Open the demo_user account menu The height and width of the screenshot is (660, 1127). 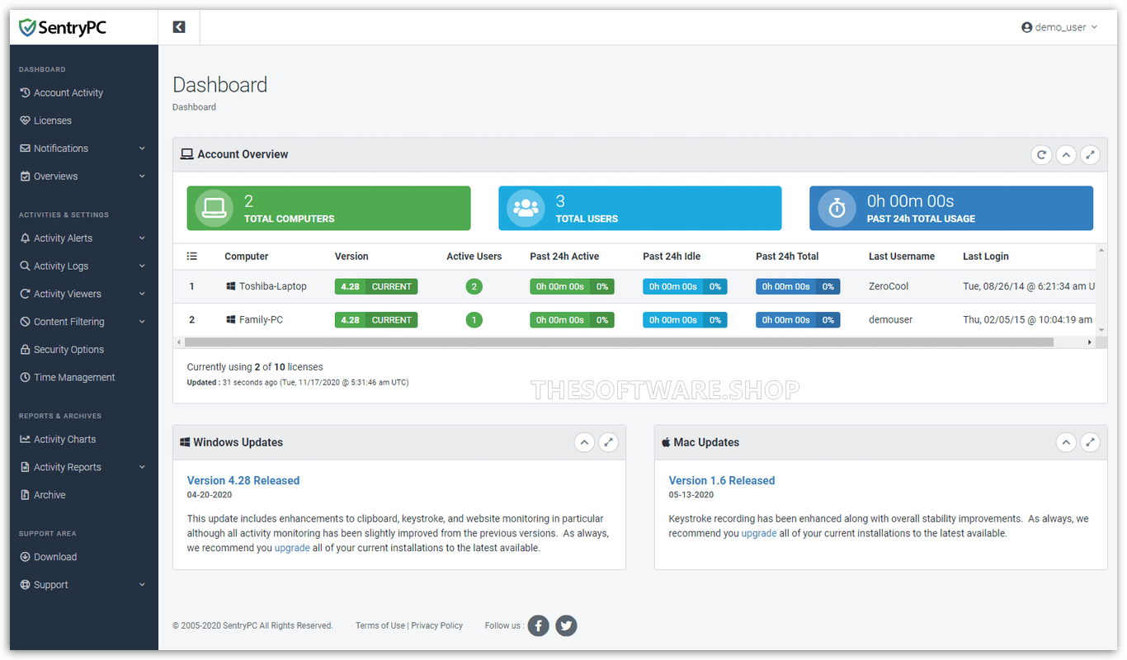pyautogui.click(x=1059, y=27)
